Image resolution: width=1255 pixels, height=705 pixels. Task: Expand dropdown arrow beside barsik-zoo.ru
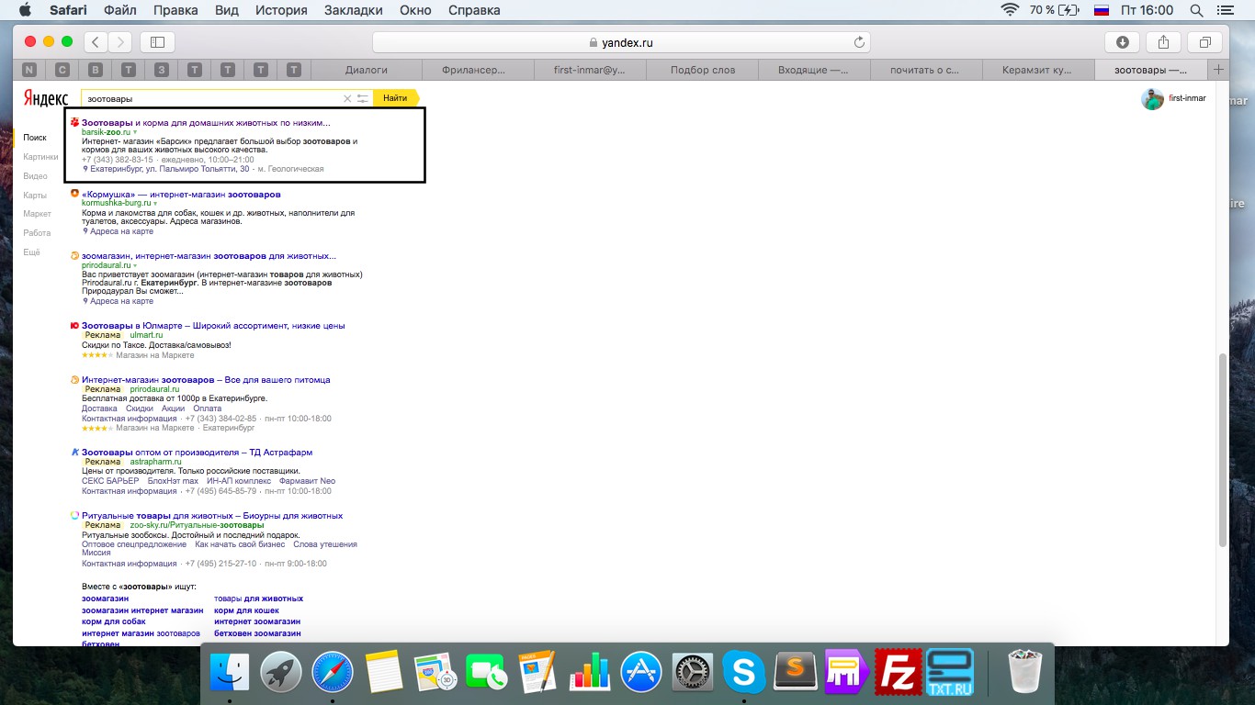pyautogui.click(x=135, y=133)
